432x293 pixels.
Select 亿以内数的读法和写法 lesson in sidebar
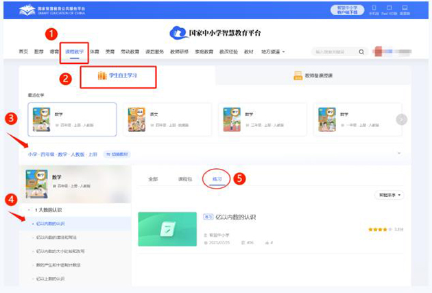coord(60,237)
